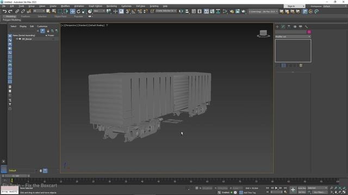Activate the Select and Scale tool
348x195 pixels.
(84, 11)
